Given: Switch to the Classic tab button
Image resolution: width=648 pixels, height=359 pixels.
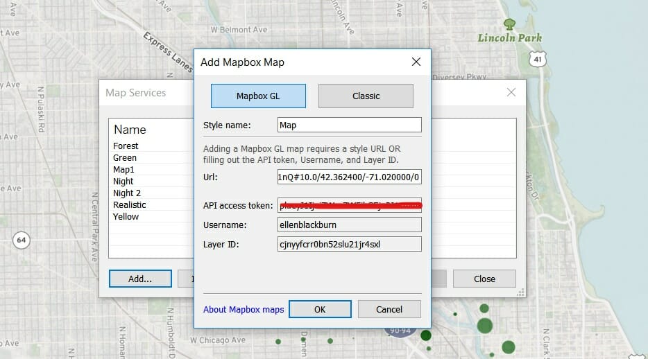Looking at the screenshot, I should coord(366,96).
